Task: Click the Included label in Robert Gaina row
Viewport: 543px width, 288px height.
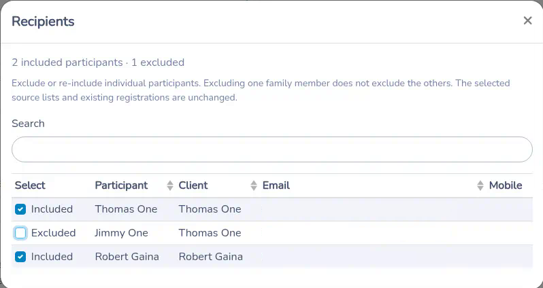Action: coord(52,257)
